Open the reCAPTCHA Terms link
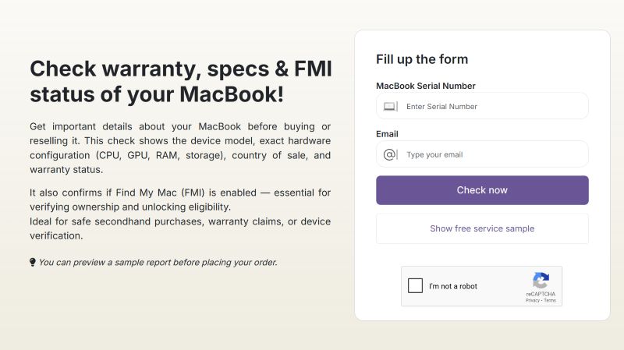Viewport: 624px width, 350px height. tap(550, 300)
